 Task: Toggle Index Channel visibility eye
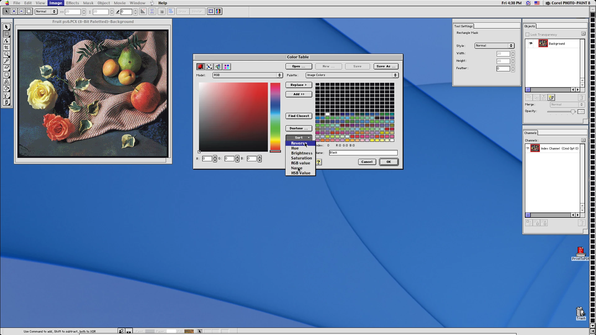527,148
